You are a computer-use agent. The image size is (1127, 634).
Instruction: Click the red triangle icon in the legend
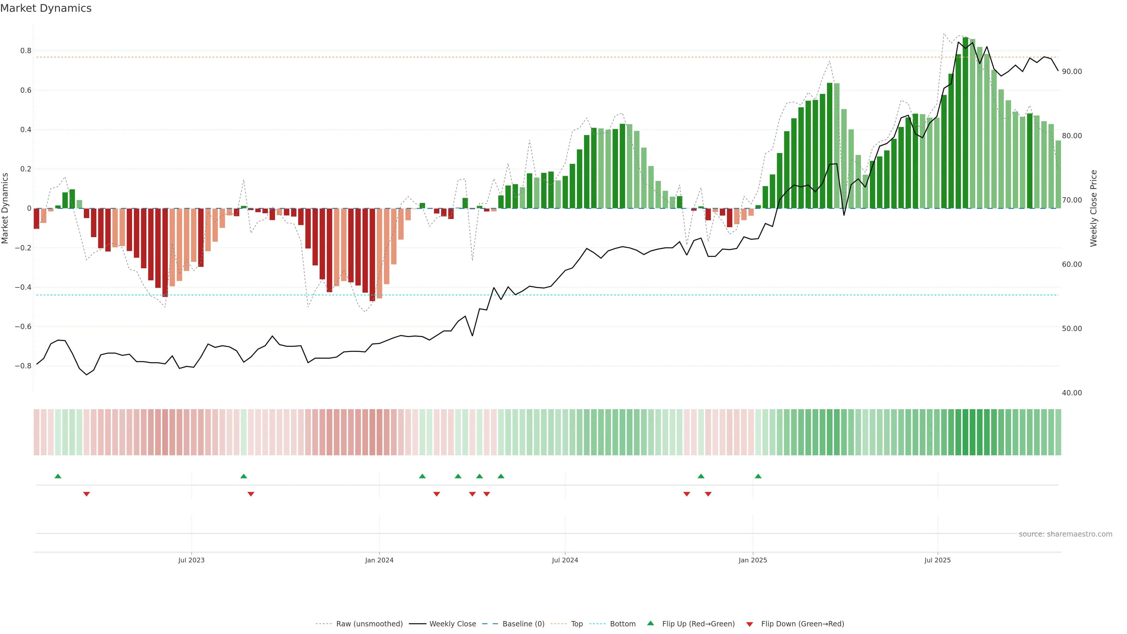click(x=750, y=624)
